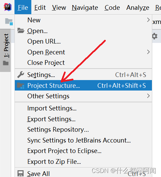Open the Analyze menu
The height and width of the screenshot is (177, 161).
coord(138,7)
